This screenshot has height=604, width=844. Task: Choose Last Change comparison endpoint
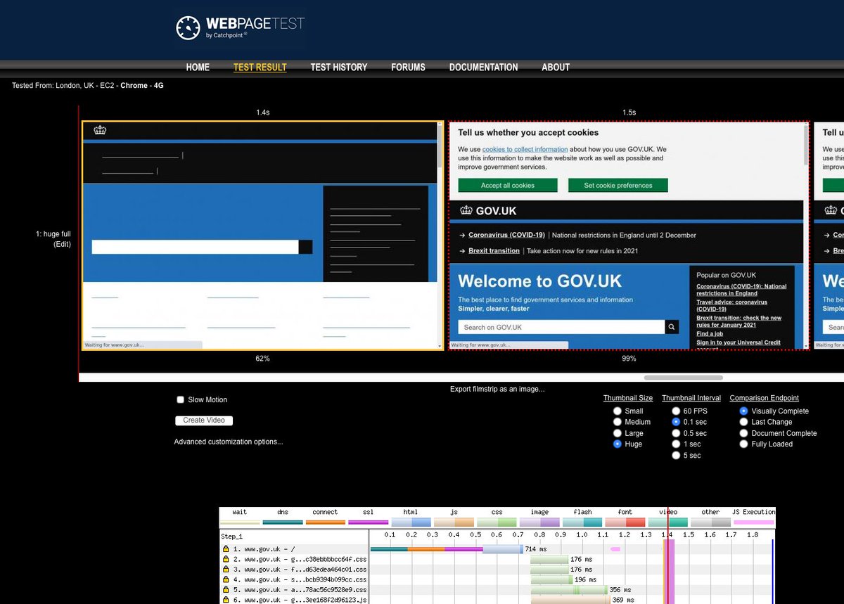point(744,422)
